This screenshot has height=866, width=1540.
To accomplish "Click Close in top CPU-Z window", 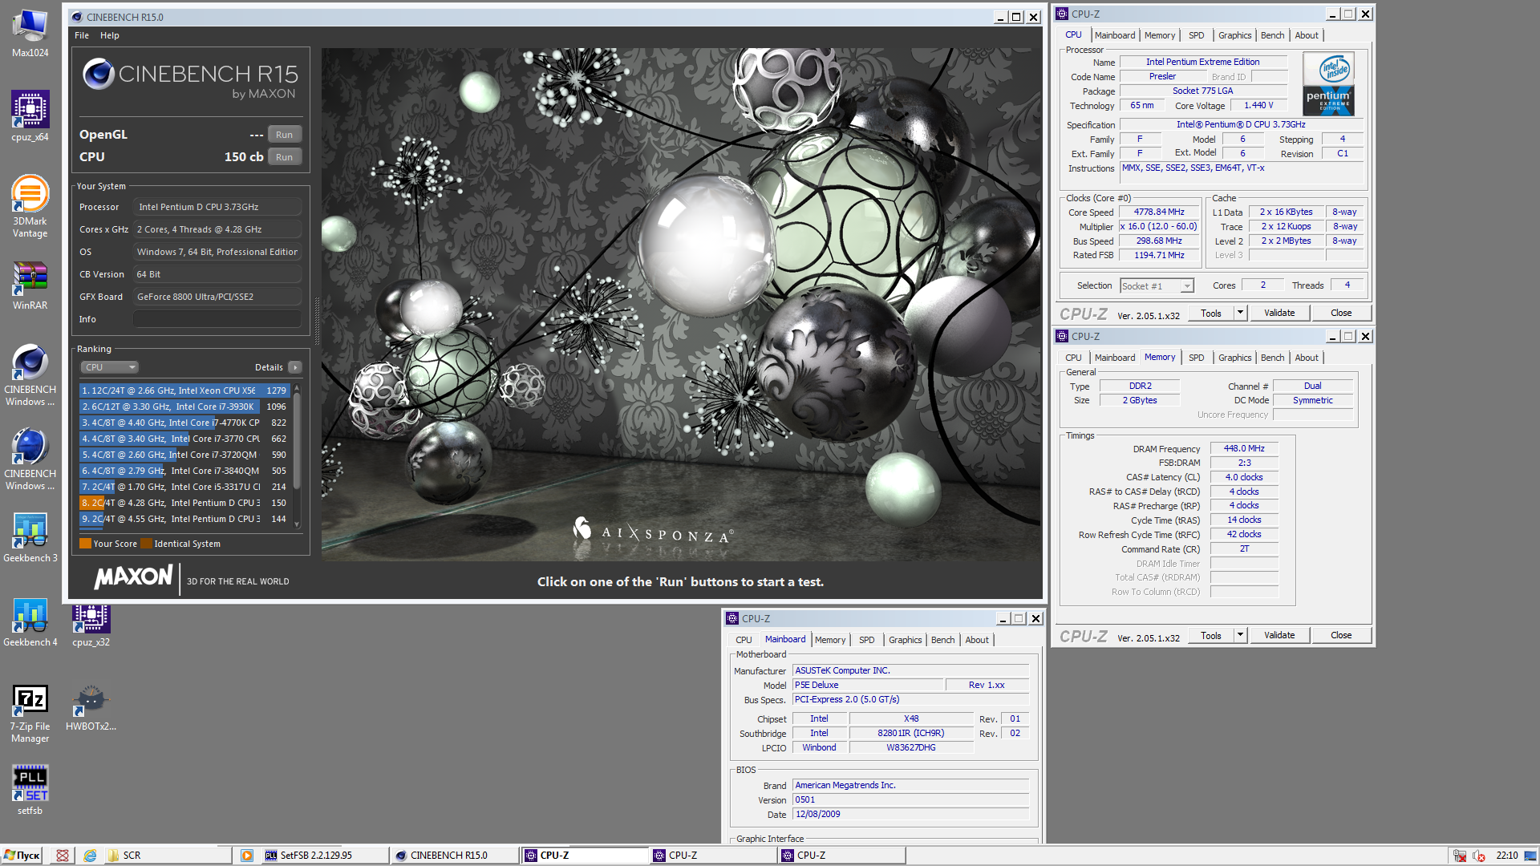I will 1341,313.
